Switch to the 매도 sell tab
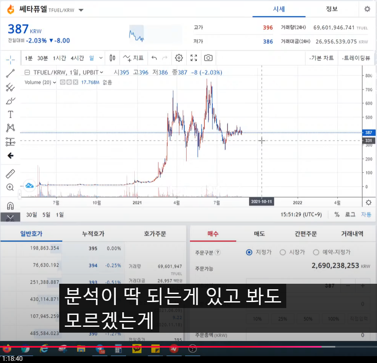 tap(259, 233)
